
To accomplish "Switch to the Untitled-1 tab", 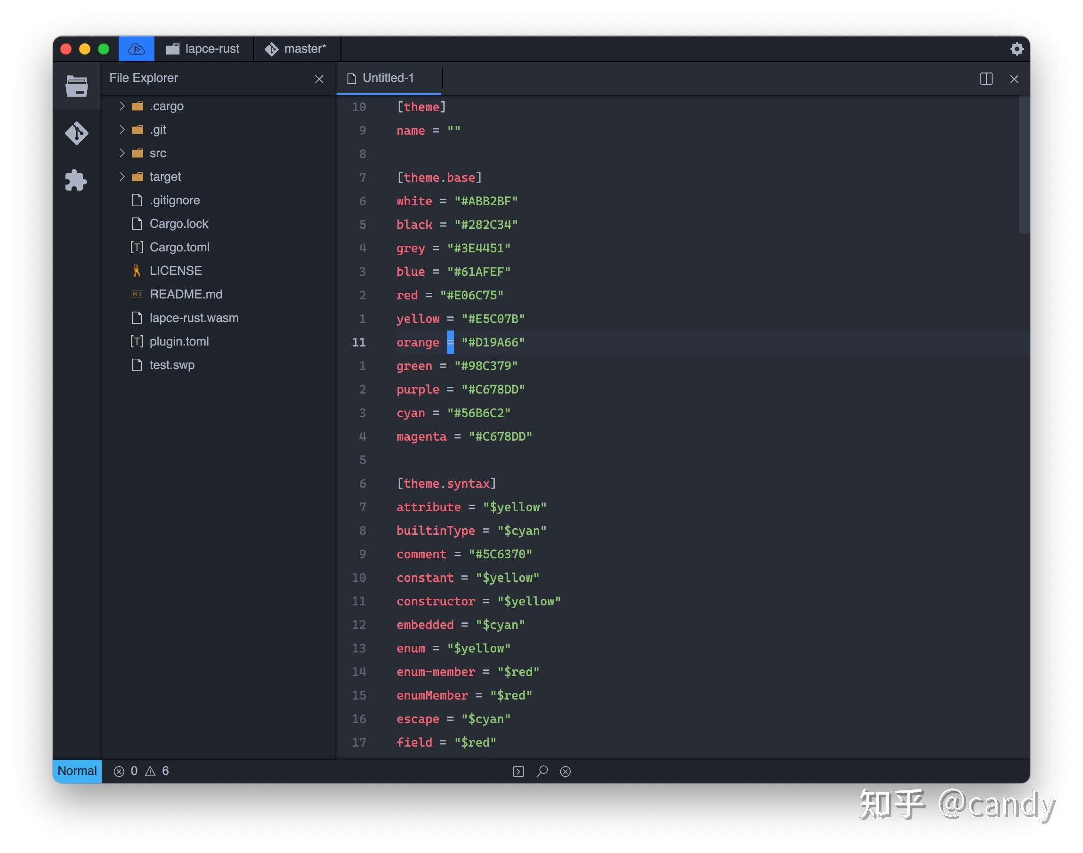I will coord(388,78).
